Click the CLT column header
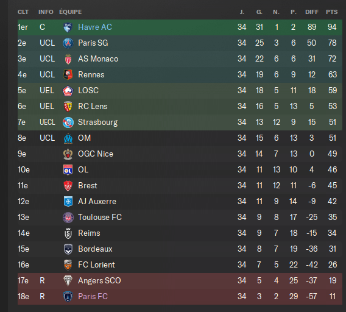 23,12
